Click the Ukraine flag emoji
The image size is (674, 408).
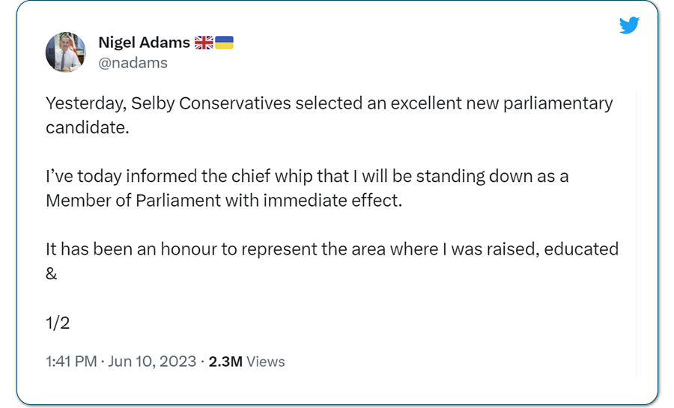pos(224,43)
